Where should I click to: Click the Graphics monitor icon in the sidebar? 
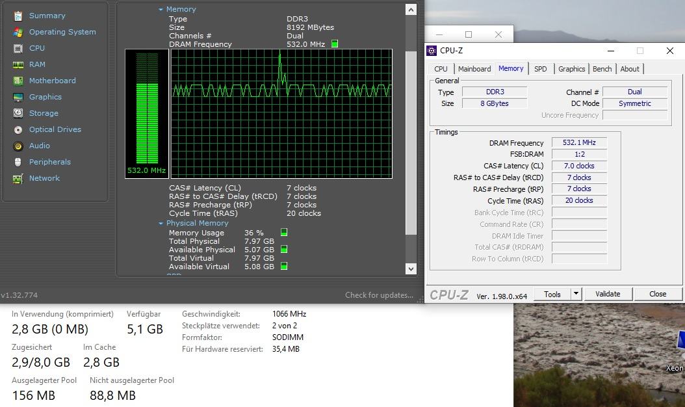coord(18,97)
